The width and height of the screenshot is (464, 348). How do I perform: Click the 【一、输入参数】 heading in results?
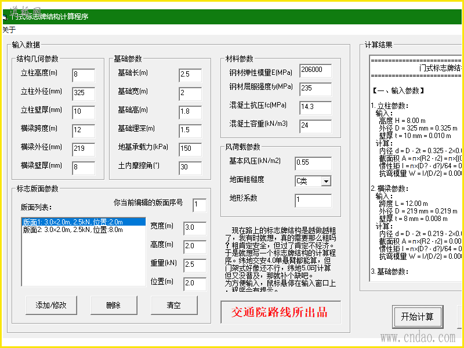[x=398, y=90]
